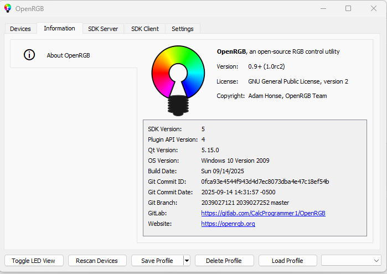The height and width of the screenshot is (274, 387).
Task: Click the OS Version value Windows 10
Action: tap(235, 161)
